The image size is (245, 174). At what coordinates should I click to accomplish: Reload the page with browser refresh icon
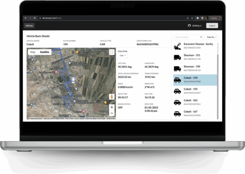(34, 18)
